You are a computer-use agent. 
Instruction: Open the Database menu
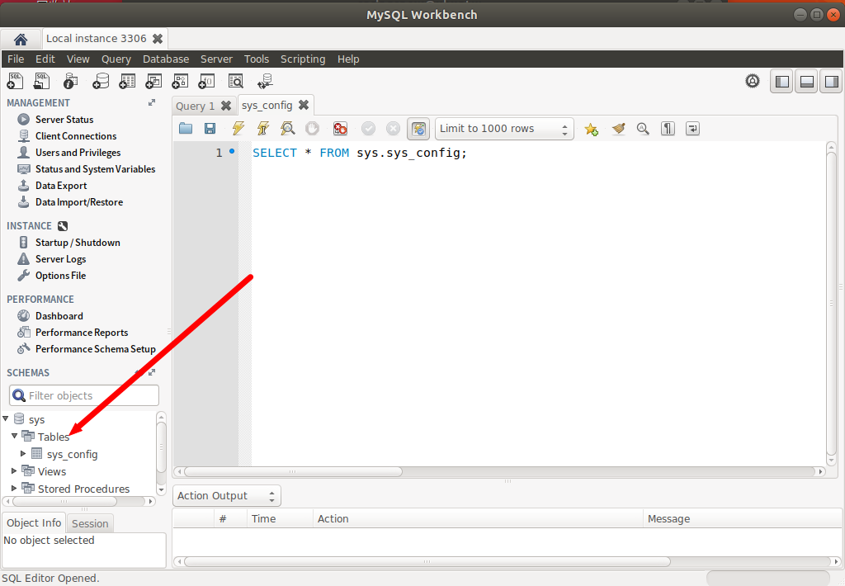(165, 59)
